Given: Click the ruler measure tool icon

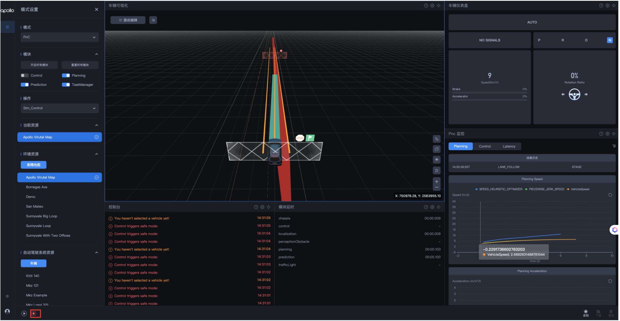Looking at the screenshot, I should click(436, 139).
